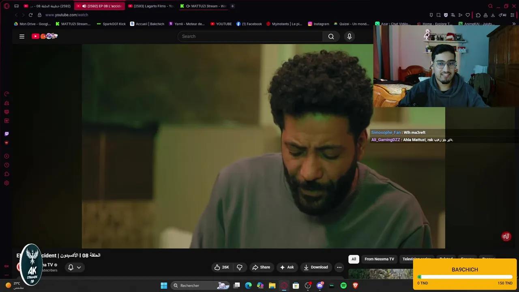519x292 pixels.
Task: Open the Yamli bookmark
Action: pos(187,24)
